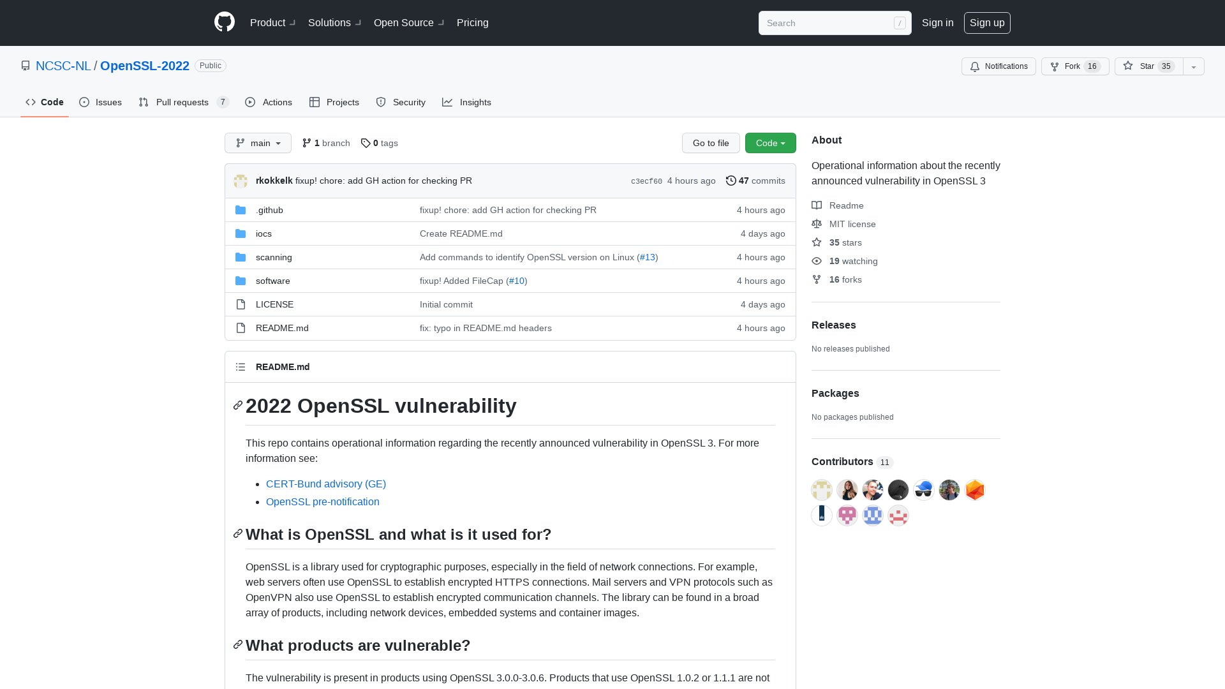
Task: Follow the CERT-Bund advisory (GE) link
Action: [x=326, y=484]
